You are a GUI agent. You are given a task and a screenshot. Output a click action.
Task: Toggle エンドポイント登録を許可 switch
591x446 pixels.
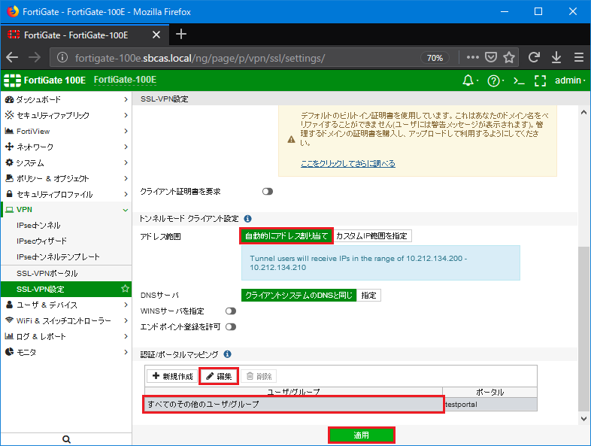click(x=231, y=327)
